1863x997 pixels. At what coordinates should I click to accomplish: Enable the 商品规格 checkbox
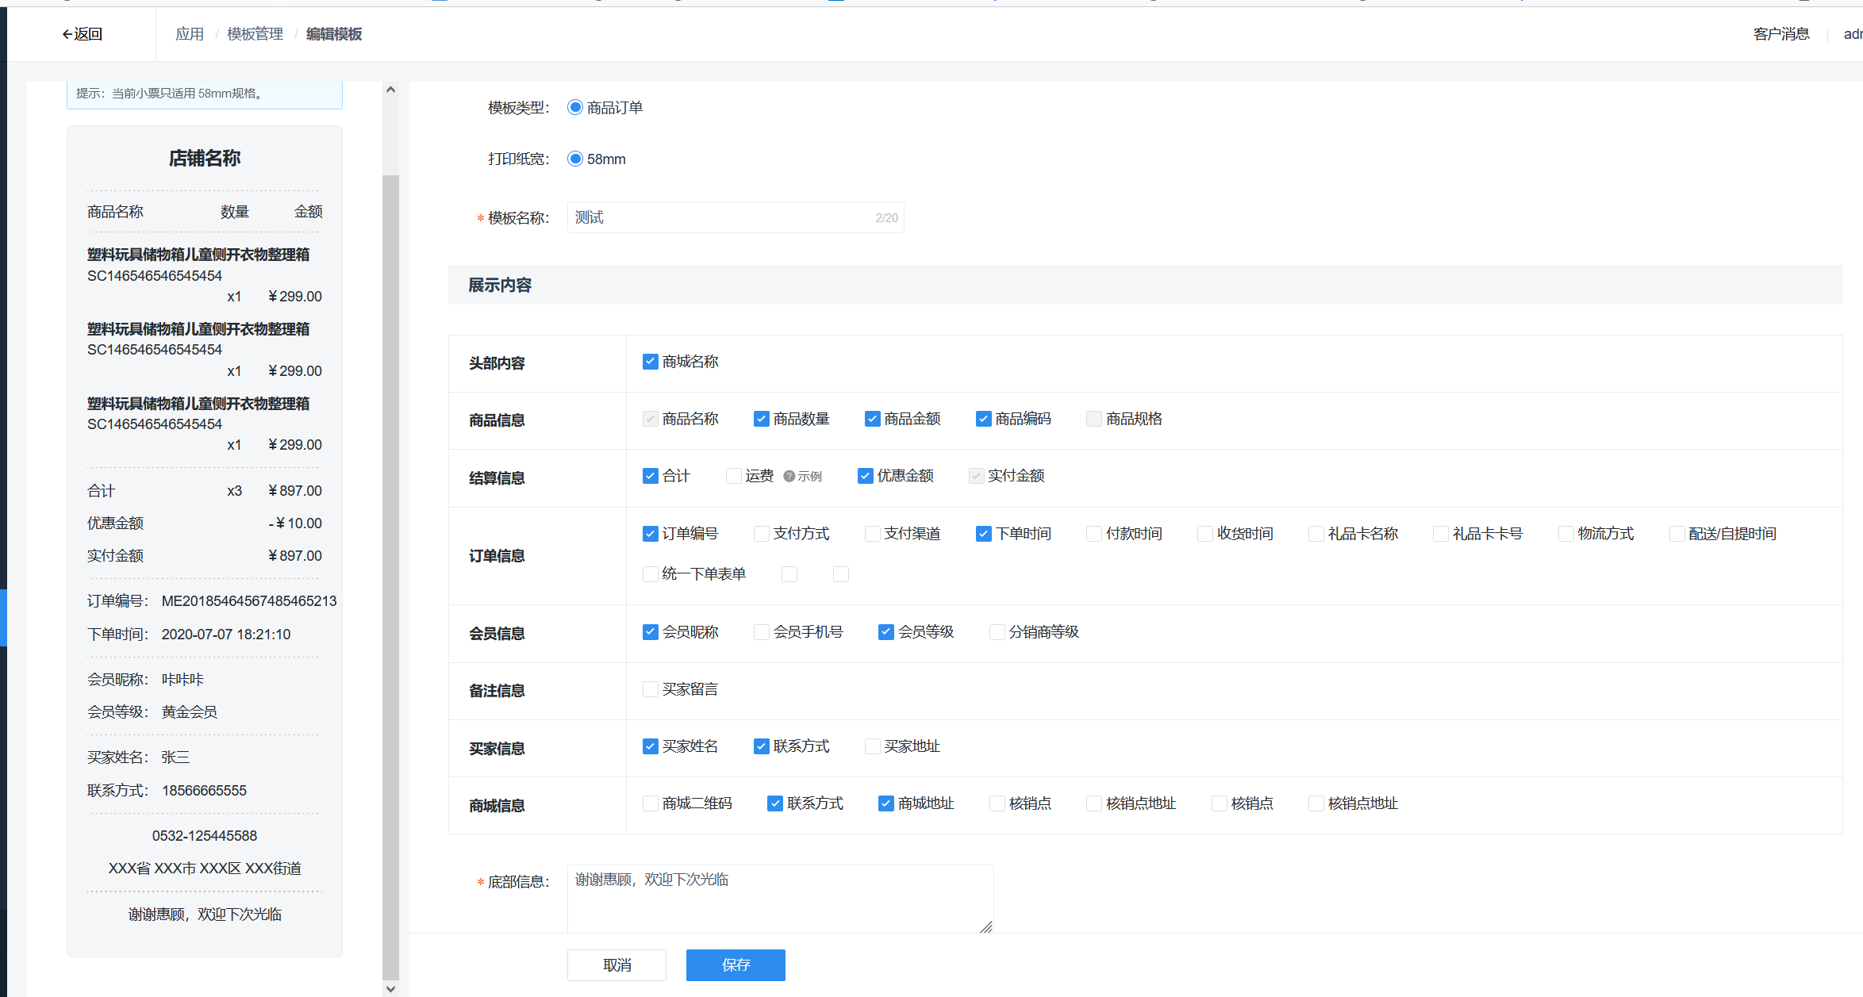tap(1094, 419)
